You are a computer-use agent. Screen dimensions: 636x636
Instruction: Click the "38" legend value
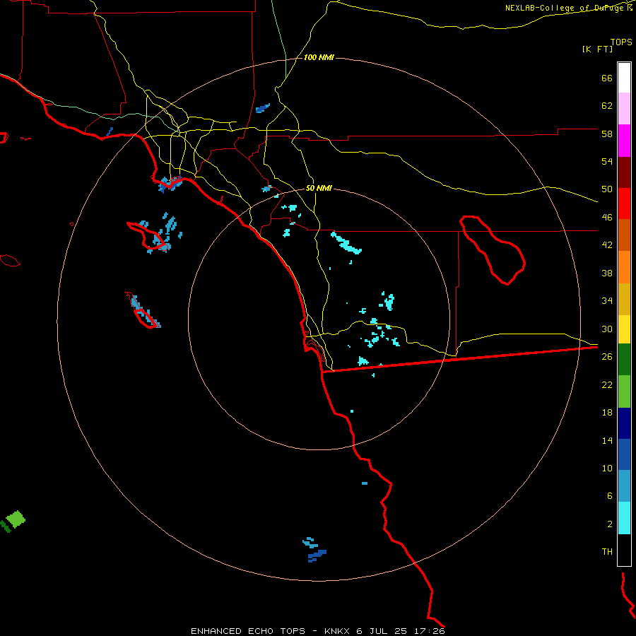[607, 273]
